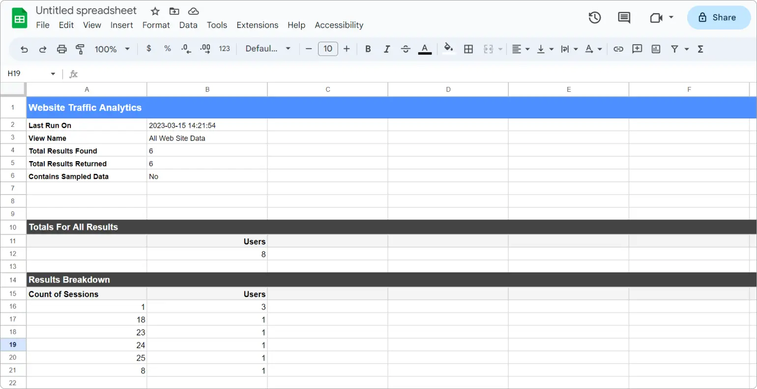This screenshot has height=389, width=757.
Task: Click the Insert comment icon
Action: click(637, 49)
